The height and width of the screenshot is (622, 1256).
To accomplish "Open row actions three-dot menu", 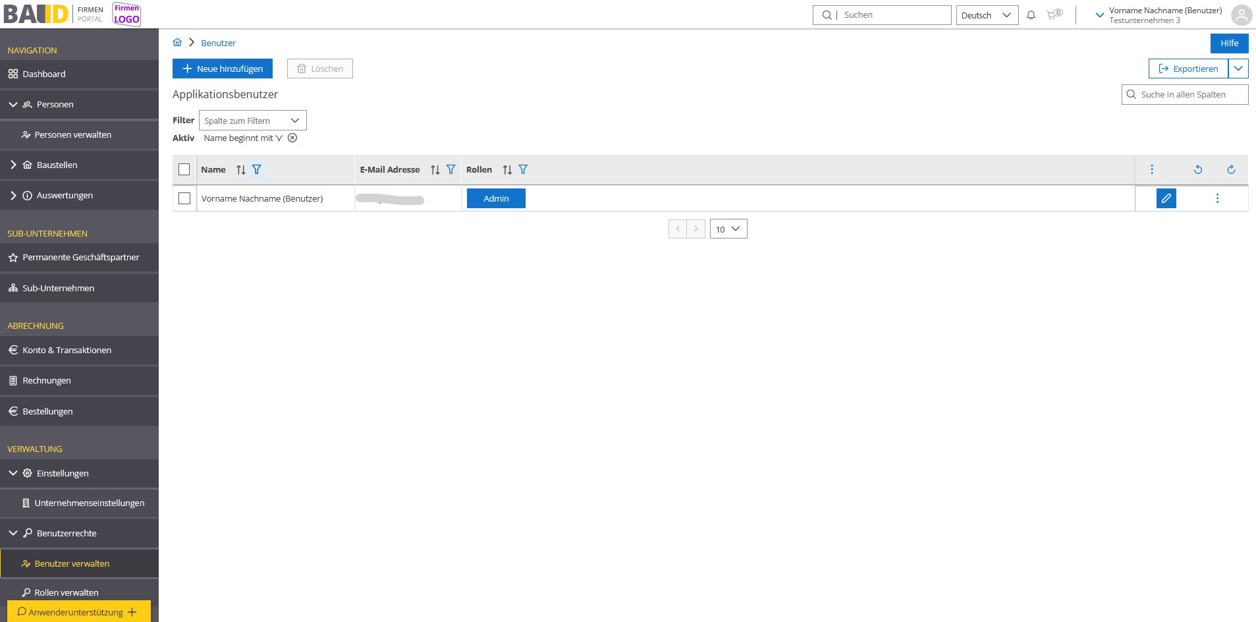I will [1217, 198].
